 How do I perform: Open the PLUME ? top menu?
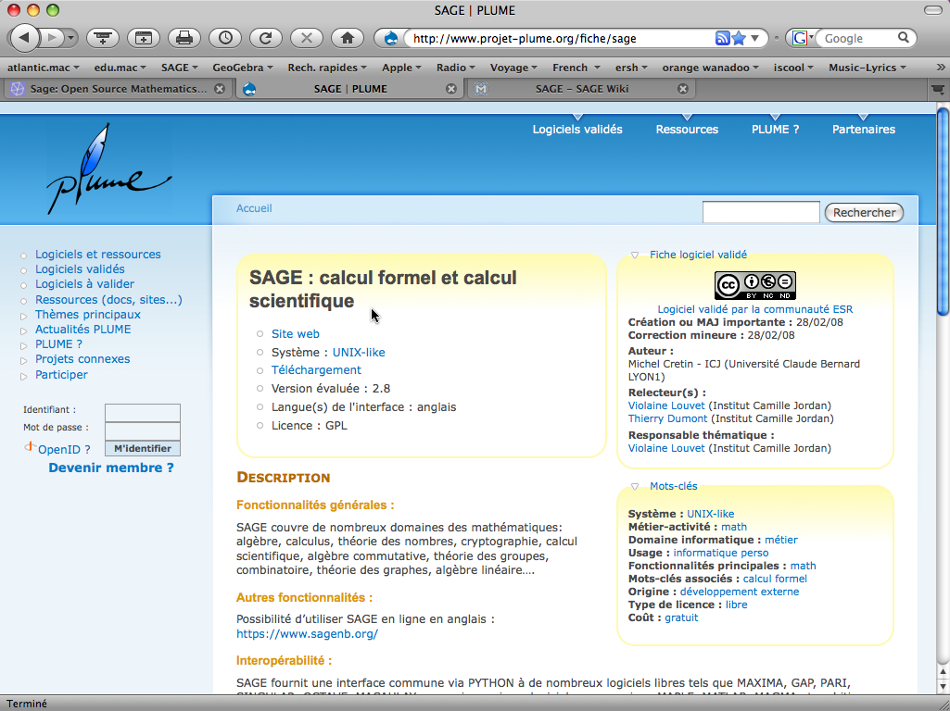pos(775,129)
